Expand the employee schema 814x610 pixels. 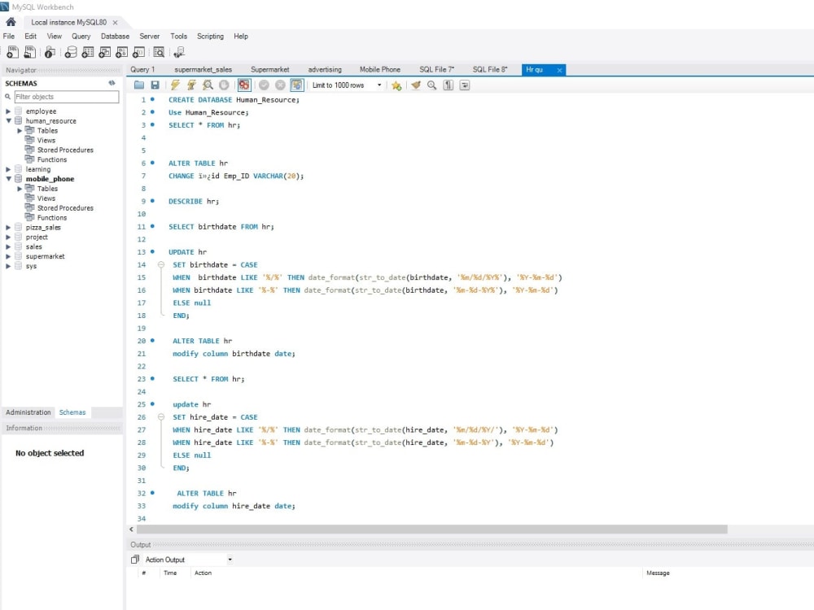(x=8, y=111)
